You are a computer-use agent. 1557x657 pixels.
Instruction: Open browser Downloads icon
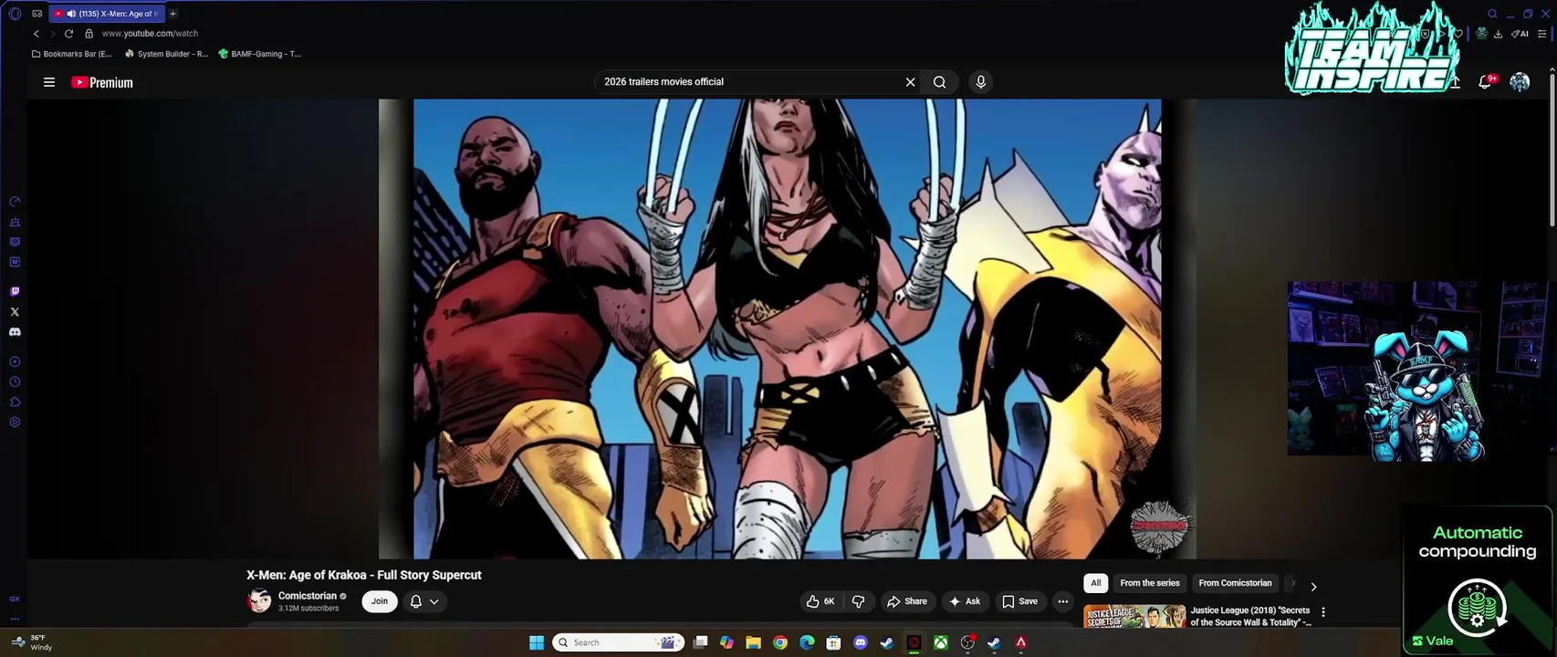click(x=1498, y=34)
